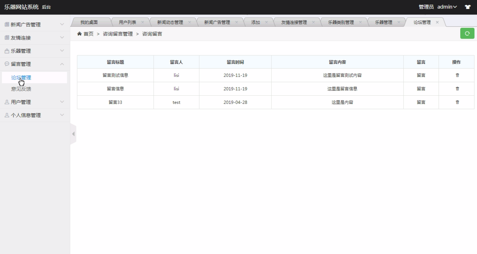The width and height of the screenshot is (477, 254).
Task: Click the 用户管理 person icon in sidebar
Action: tap(7, 102)
